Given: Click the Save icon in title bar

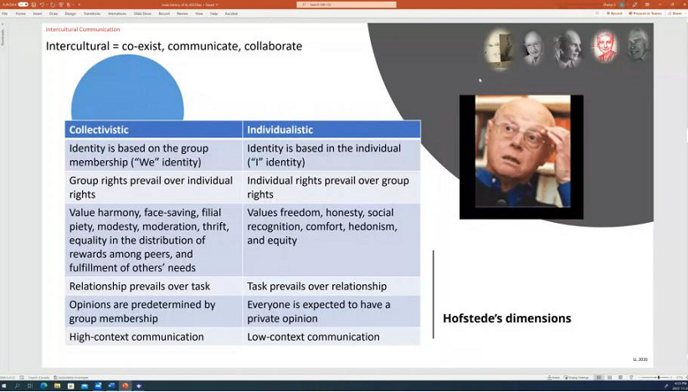Looking at the screenshot, I should tap(34, 4).
